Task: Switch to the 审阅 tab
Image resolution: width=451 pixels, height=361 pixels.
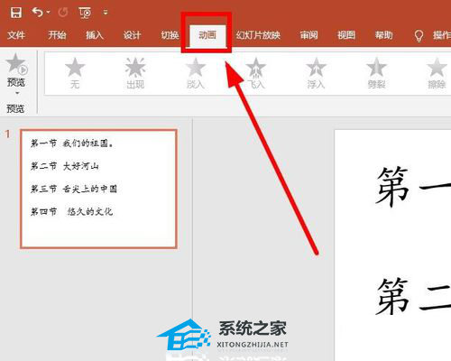Action: [308, 35]
